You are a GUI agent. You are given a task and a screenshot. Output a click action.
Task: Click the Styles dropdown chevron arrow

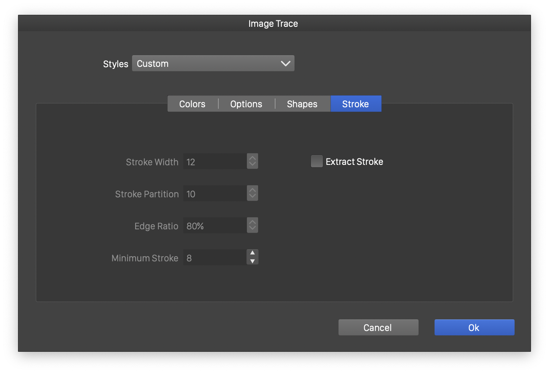click(x=285, y=64)
